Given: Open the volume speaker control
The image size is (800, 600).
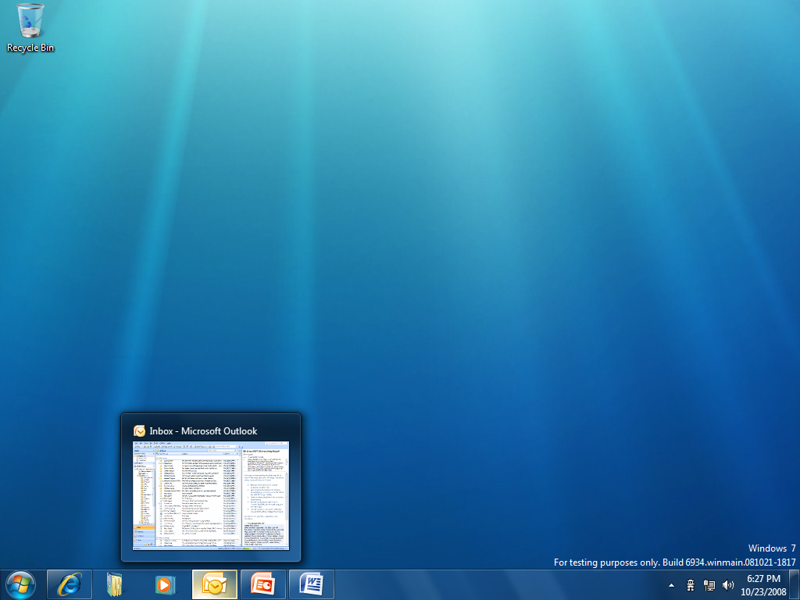Looking at the screenshot, I should click(x=728, y=584).
